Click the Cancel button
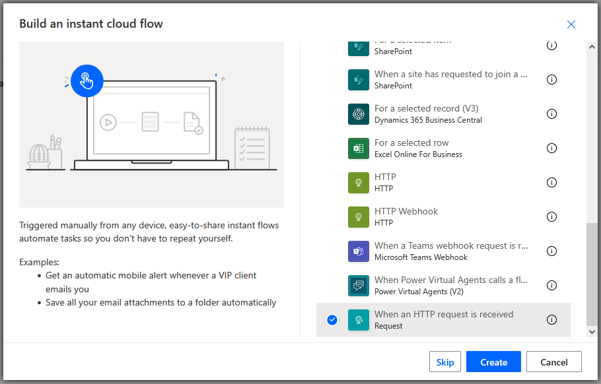This screenshot has height=384, width=601. tap(554, 362)
